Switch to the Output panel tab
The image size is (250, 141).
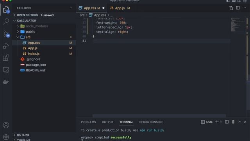click(108, 122)
